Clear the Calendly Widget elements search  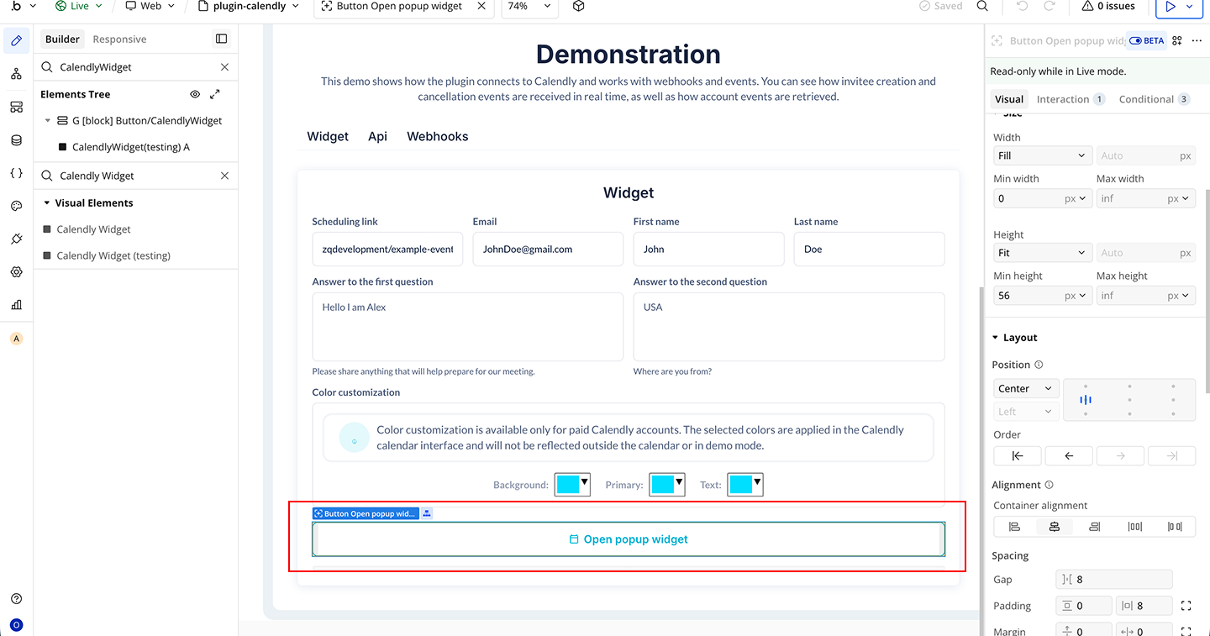224,176
